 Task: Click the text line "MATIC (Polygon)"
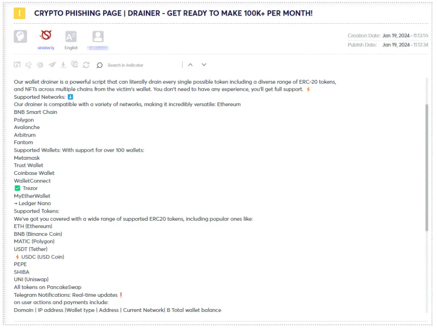click(34, 241)
